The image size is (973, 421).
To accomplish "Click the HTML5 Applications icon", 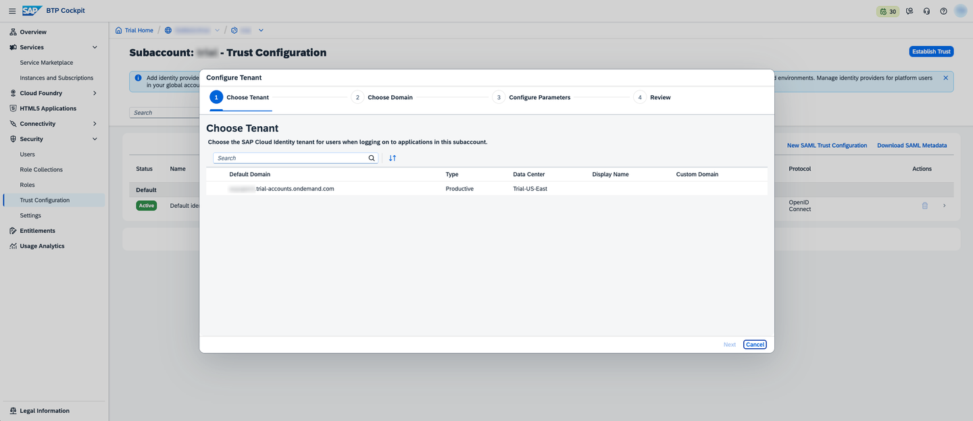I will click(x=14, y=109).
